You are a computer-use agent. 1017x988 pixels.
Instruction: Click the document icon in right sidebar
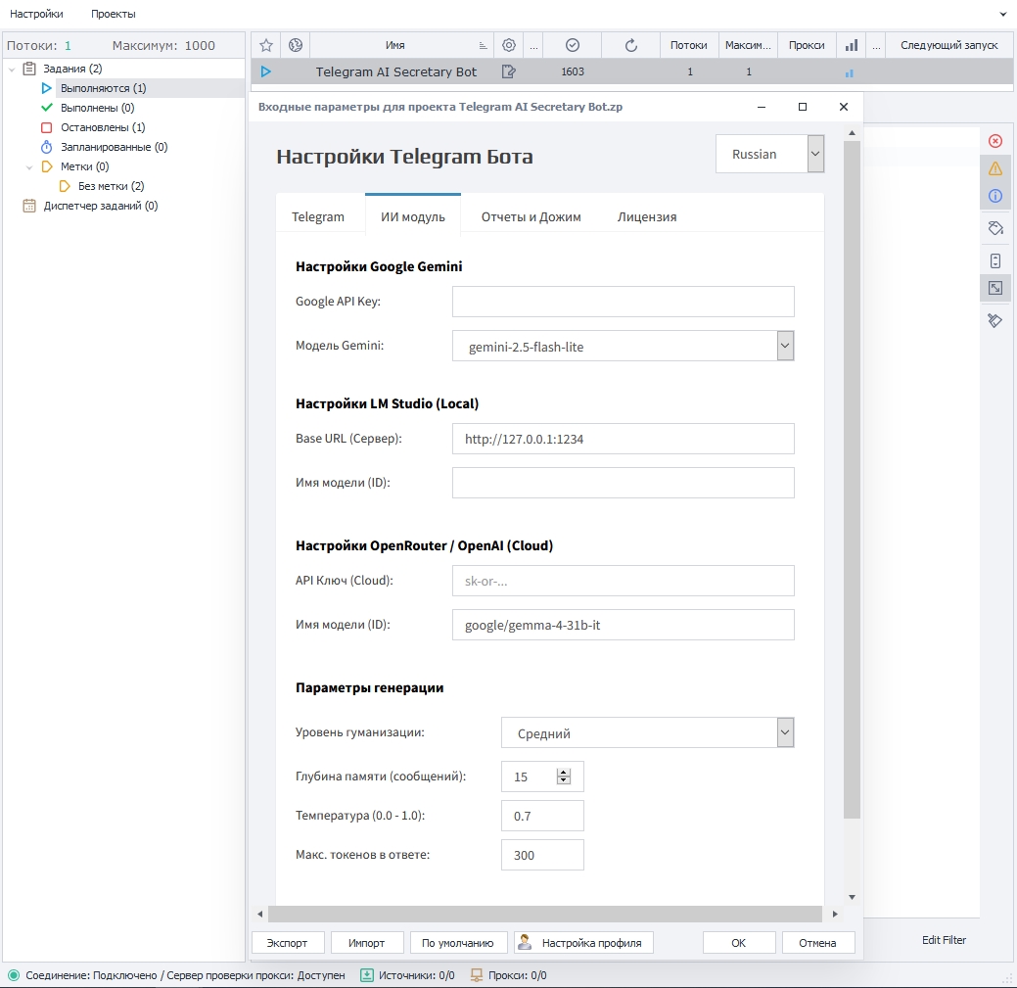[994, 260]
